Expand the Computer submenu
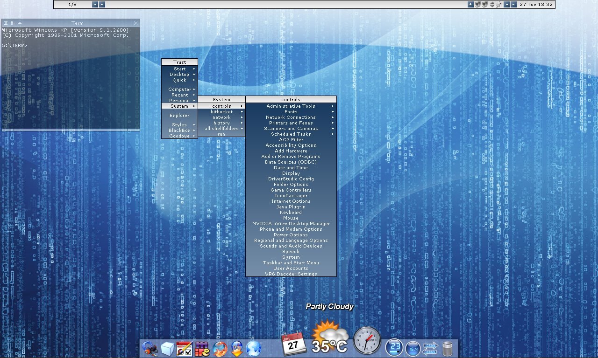The height and width of the screenshot is (358, 598). pos(179,89)
